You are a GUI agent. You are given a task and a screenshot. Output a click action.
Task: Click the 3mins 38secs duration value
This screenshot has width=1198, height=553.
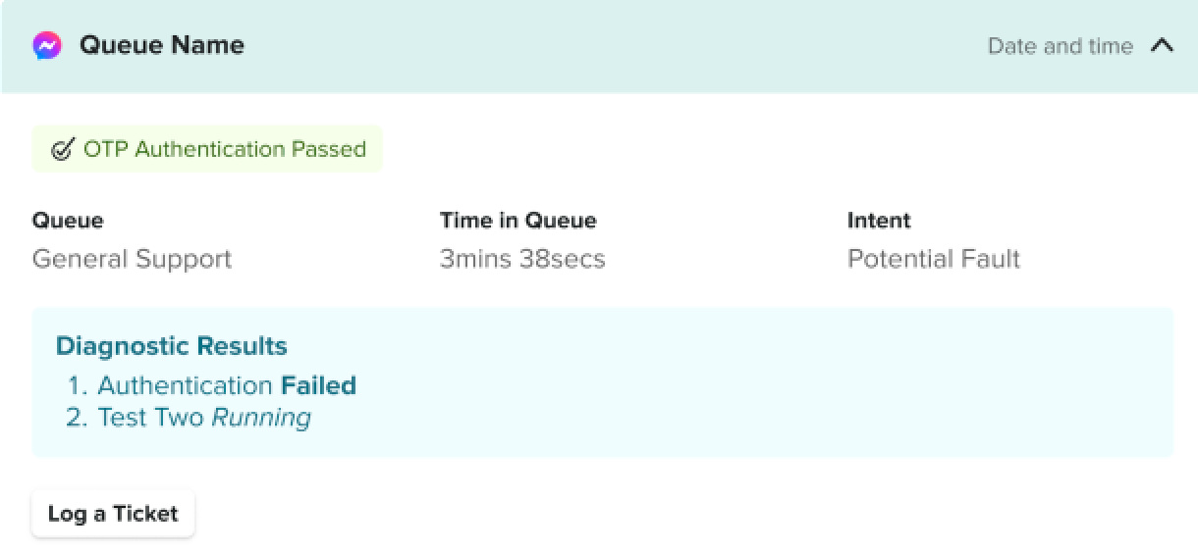tap(522, 259)
